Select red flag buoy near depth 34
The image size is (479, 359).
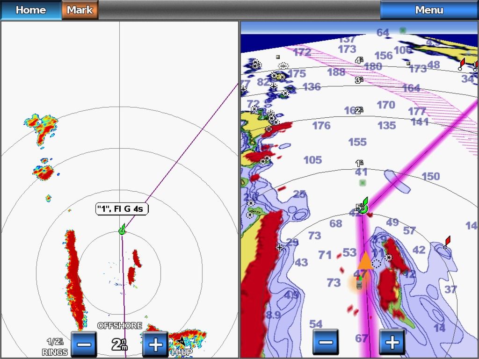point(462,65)
